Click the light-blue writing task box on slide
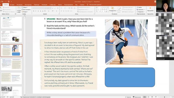174x98 pixels. tap(70, 34)
